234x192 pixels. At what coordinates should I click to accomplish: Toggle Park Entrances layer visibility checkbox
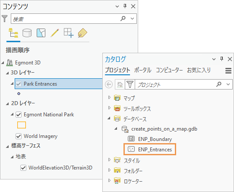click(x=19, y=84)
